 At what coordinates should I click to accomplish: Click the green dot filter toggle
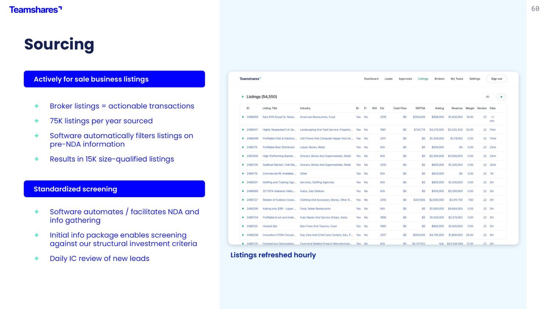[x=501, y=97]
